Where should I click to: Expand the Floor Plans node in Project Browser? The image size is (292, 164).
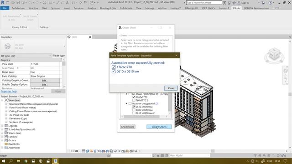[6, 108]
